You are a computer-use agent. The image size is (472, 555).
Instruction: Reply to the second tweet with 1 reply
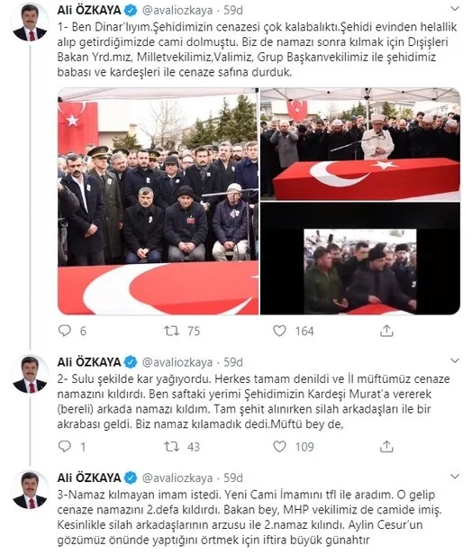click(x=65, y=446)
